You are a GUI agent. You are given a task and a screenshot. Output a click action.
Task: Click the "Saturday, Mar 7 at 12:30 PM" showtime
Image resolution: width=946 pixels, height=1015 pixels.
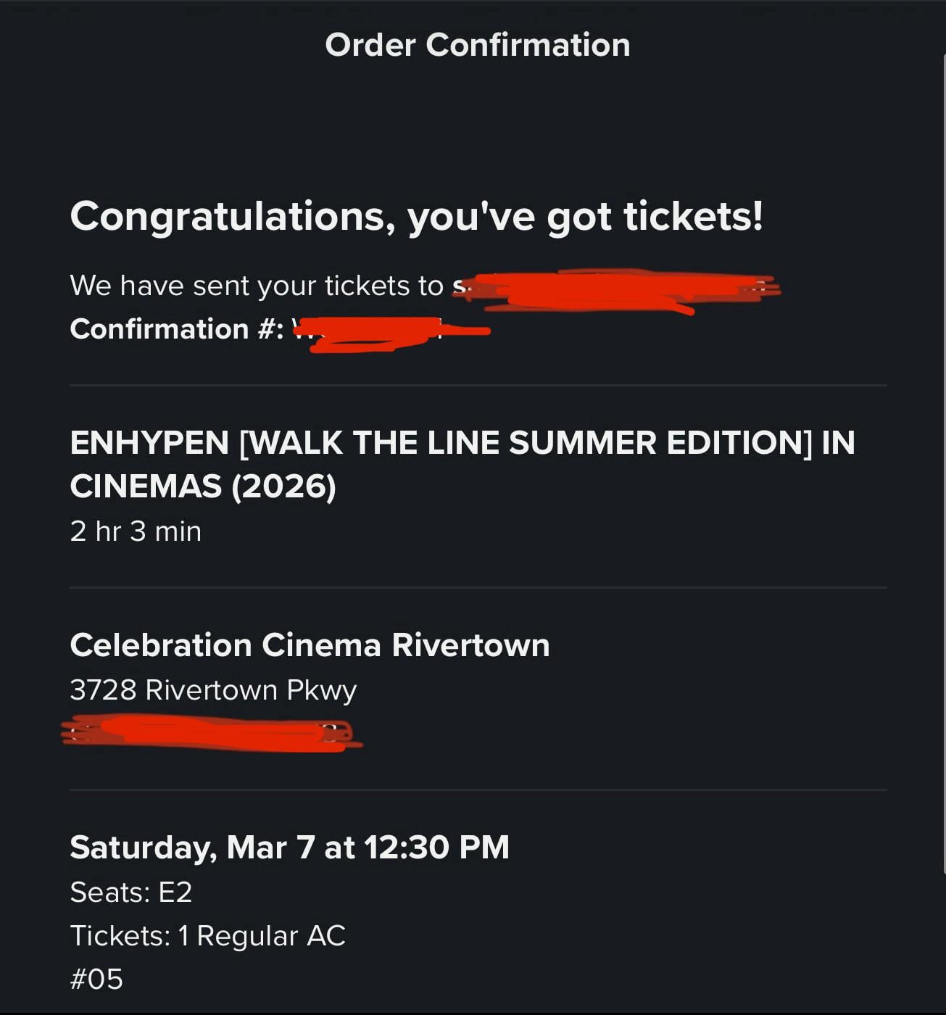pyautogui.click(x=289, y=848)
